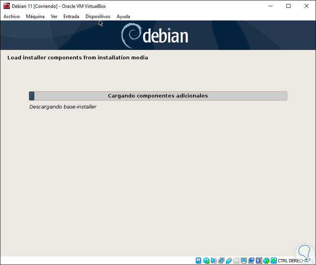Close the Debian 11 VM window

306,6
